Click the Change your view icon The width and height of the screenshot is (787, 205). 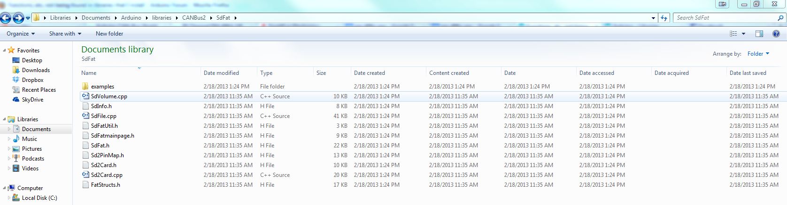733,34
